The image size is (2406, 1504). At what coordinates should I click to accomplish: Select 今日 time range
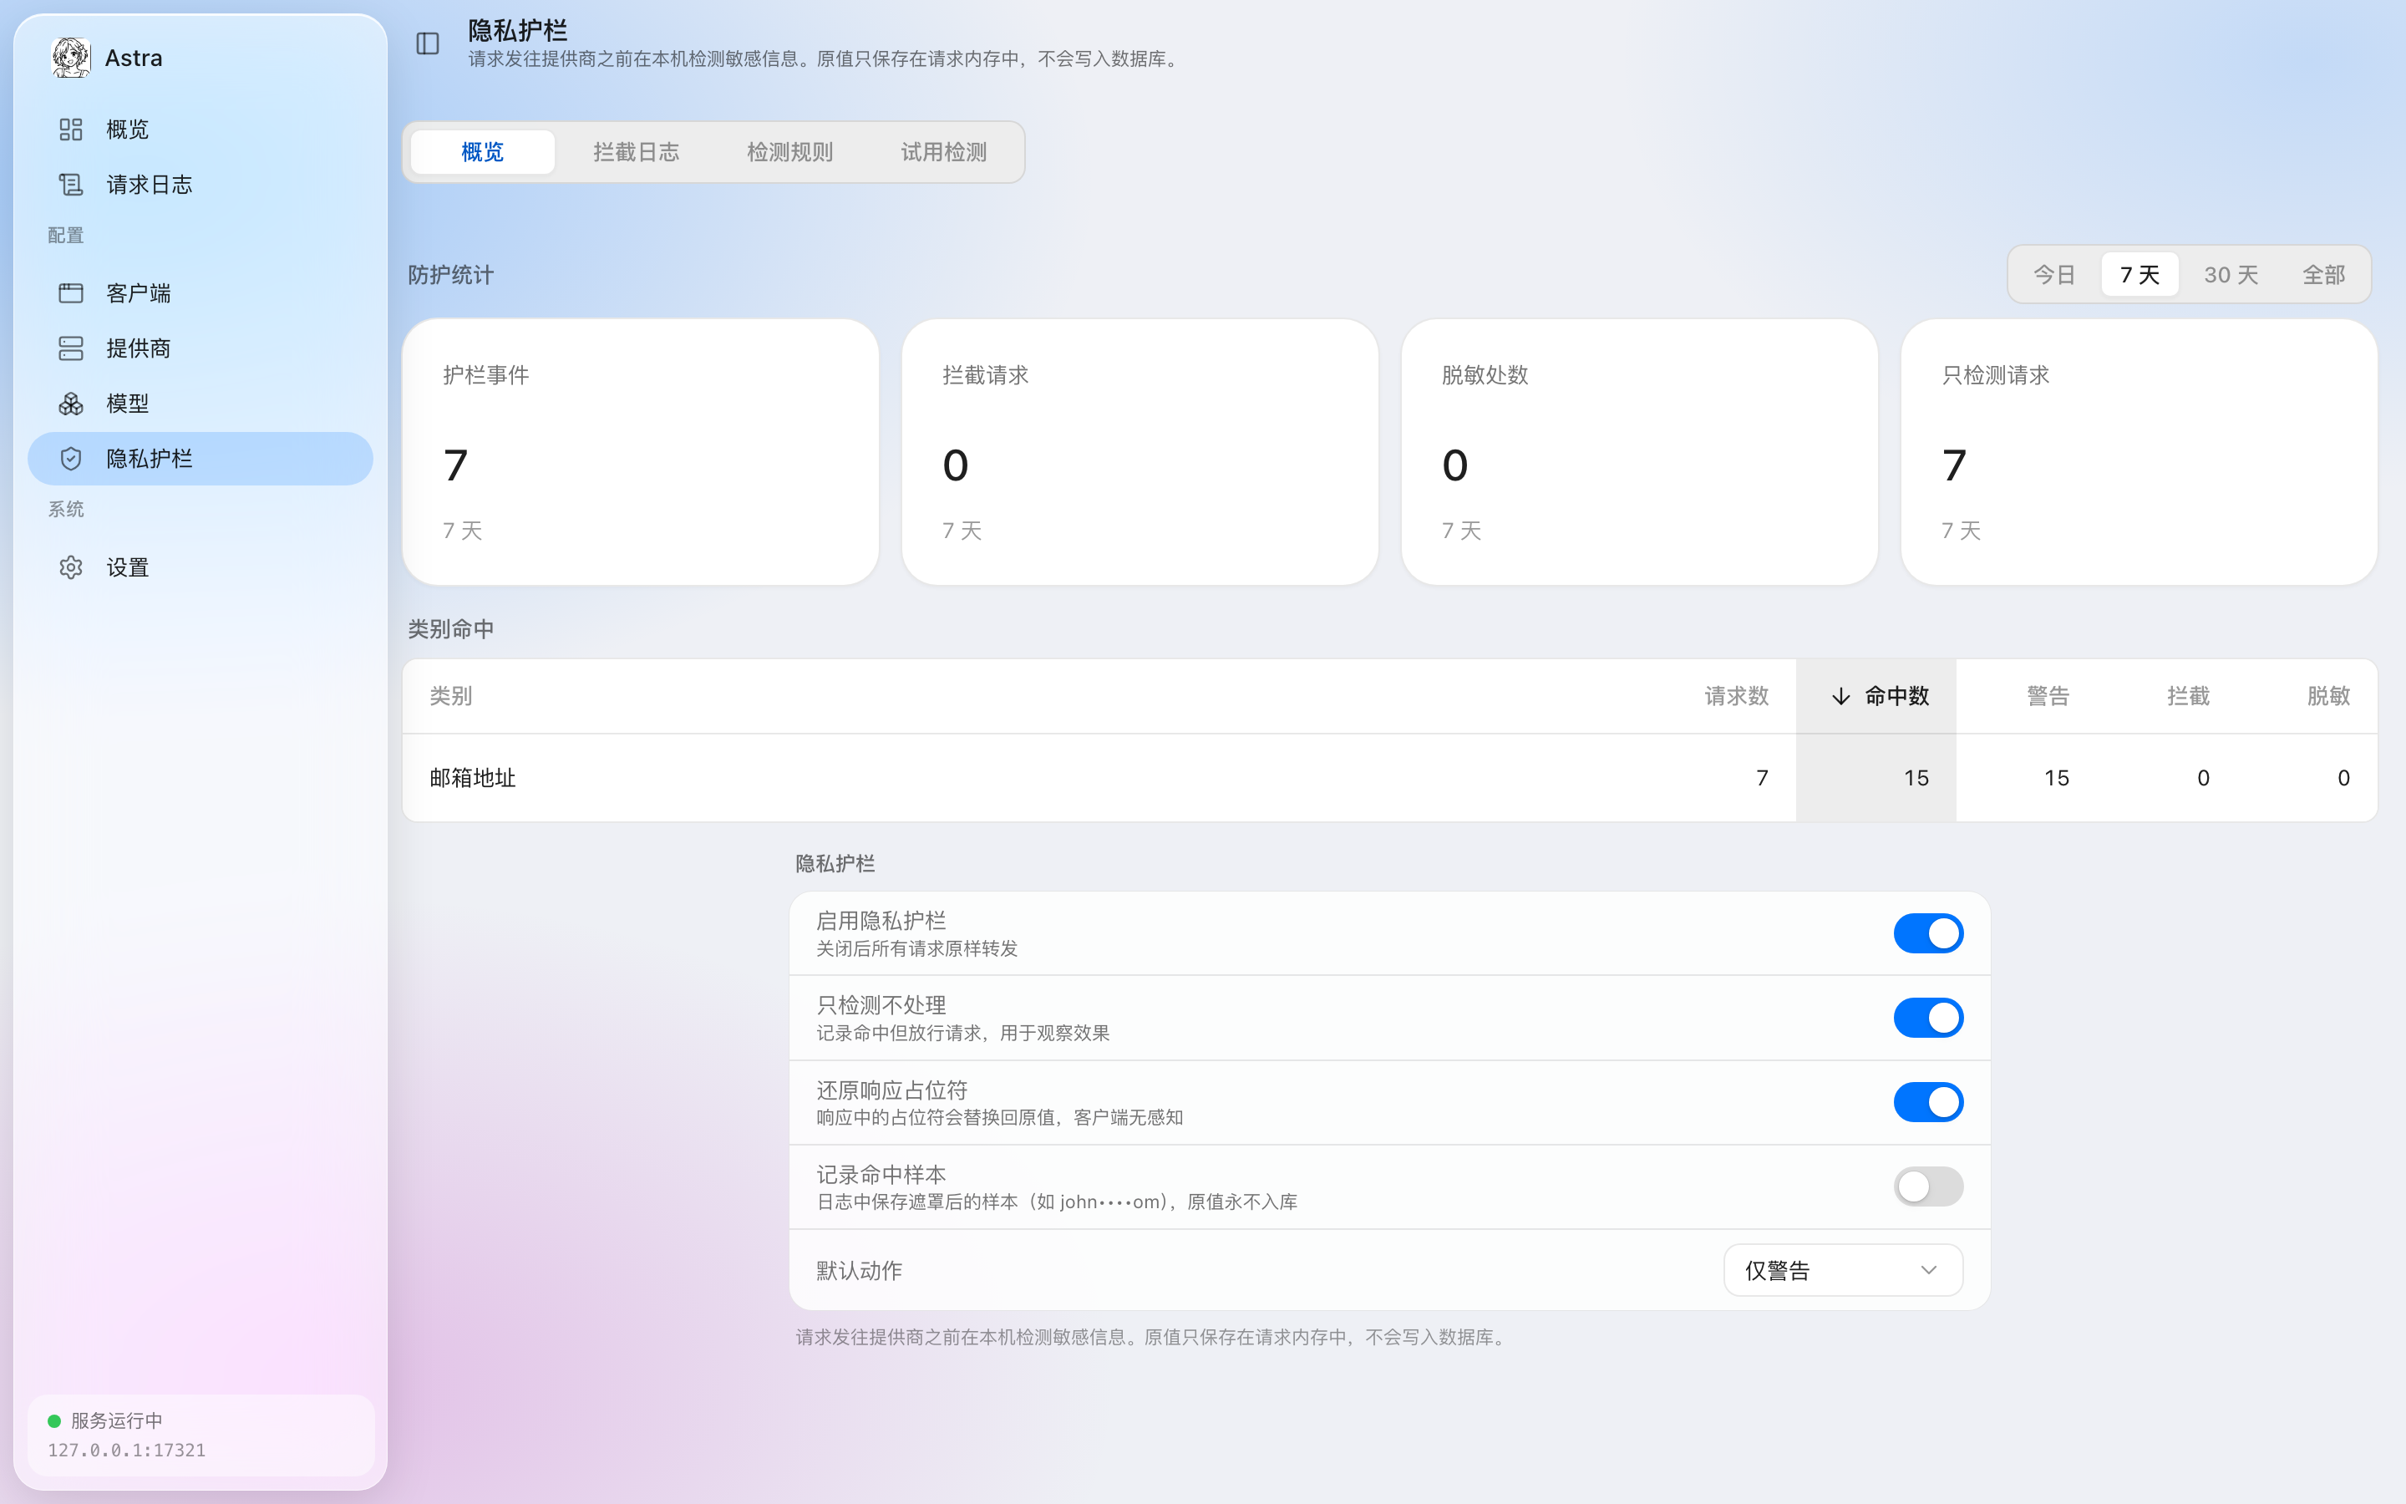(x=2054, y=275)
